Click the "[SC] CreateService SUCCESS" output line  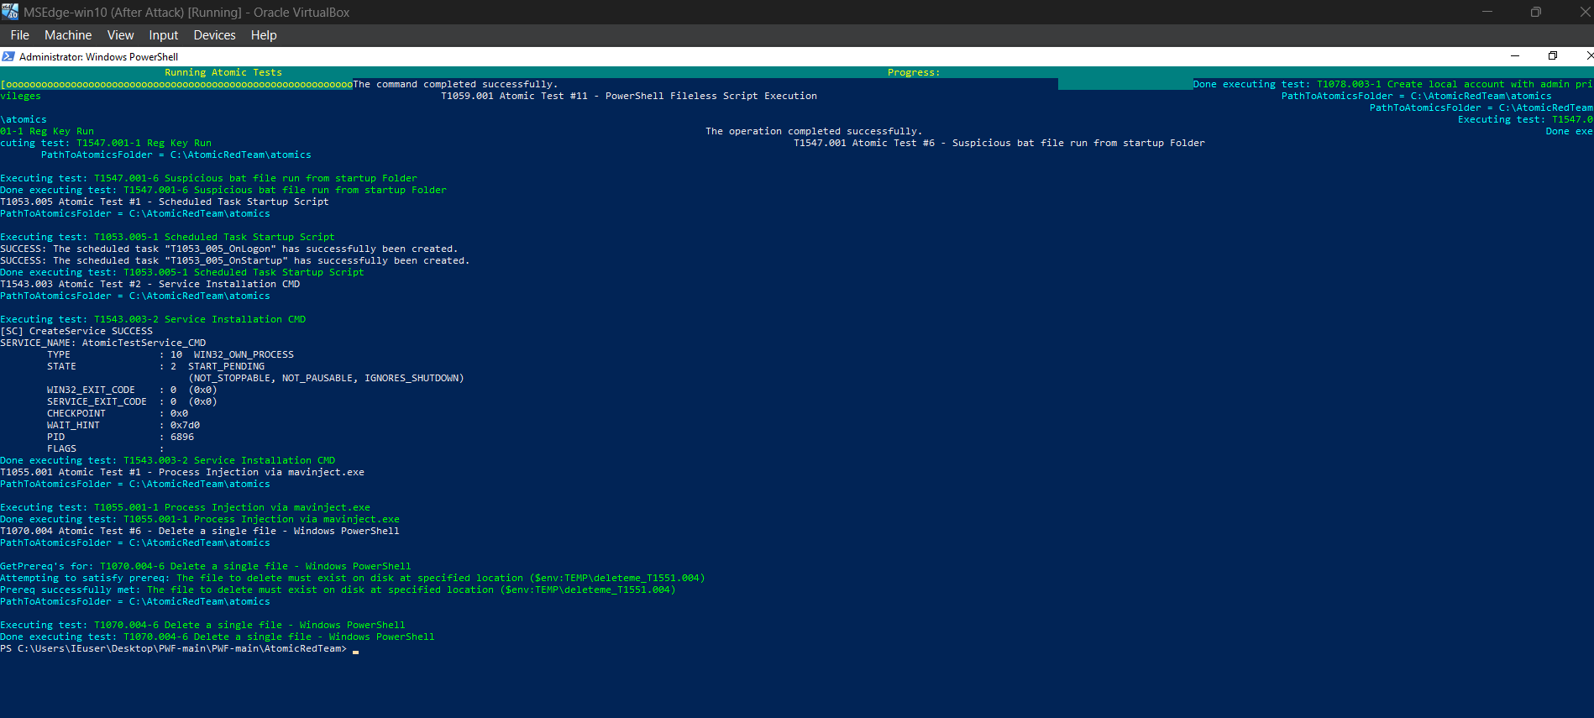click(x=76, y=332)
